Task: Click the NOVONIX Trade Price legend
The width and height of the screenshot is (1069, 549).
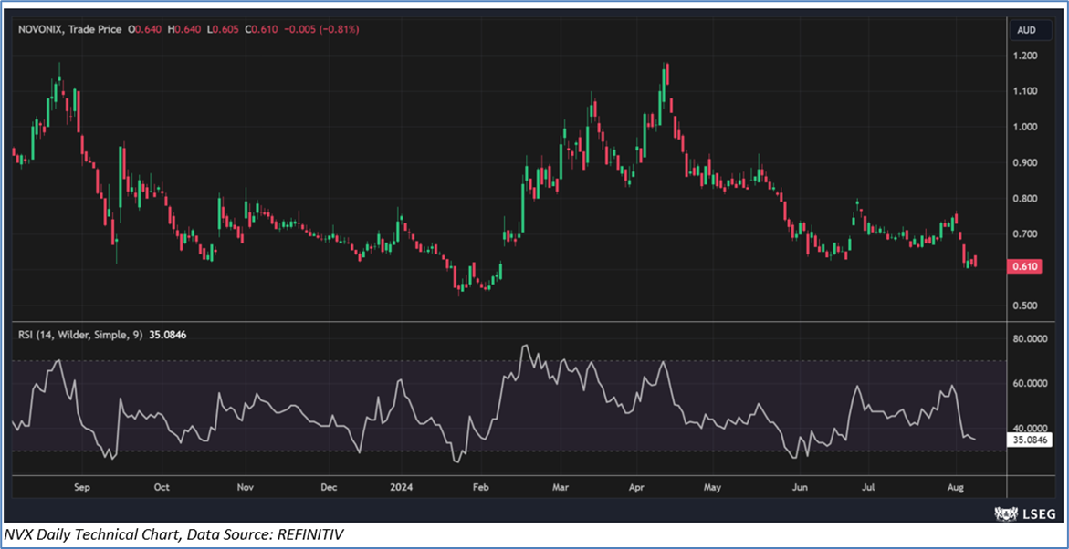Action: [x=71, y=30]
